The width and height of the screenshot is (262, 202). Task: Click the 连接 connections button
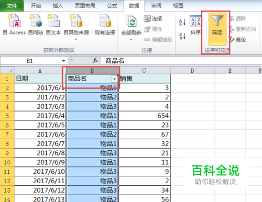[153, 18]
